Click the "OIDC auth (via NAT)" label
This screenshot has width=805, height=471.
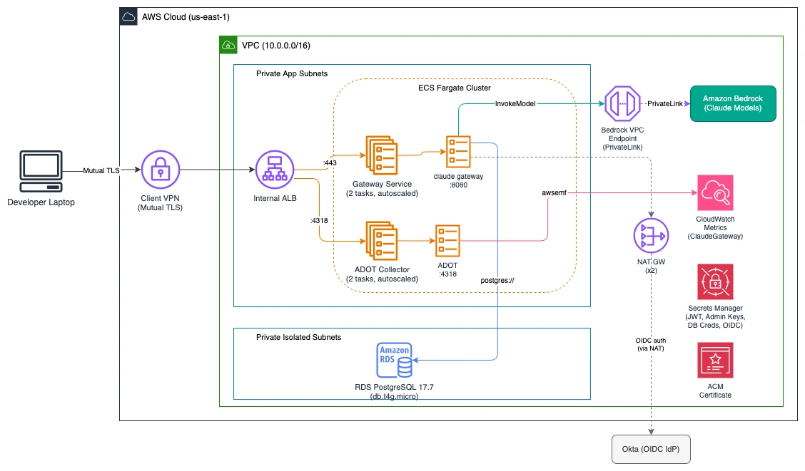pos(650,344)
